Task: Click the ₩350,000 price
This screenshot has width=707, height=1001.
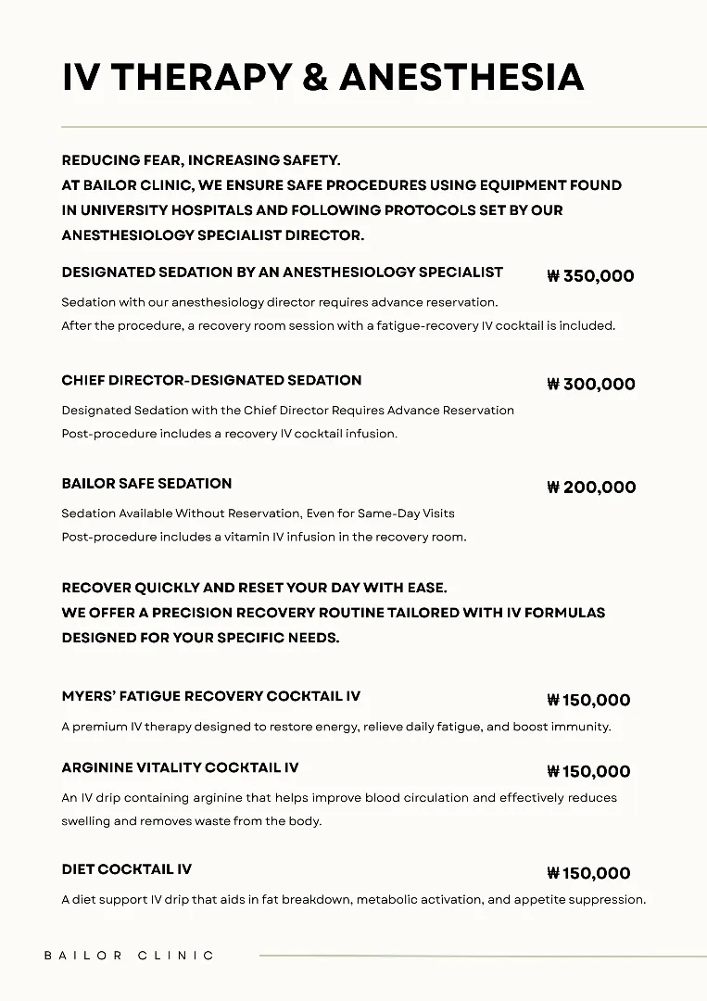Action: (590, 276)
